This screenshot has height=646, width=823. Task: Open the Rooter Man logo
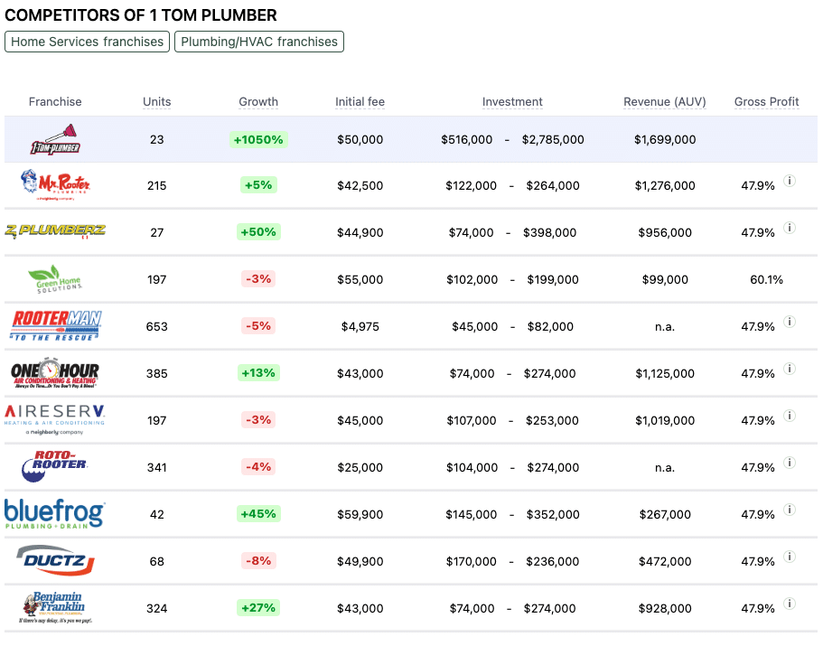(x=55, y=325)
